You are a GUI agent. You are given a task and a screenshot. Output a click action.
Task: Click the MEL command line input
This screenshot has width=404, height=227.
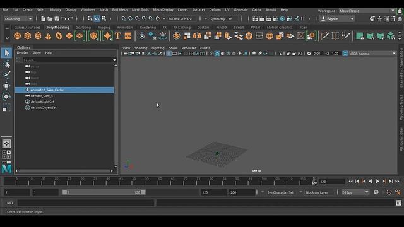pos(86,203)
